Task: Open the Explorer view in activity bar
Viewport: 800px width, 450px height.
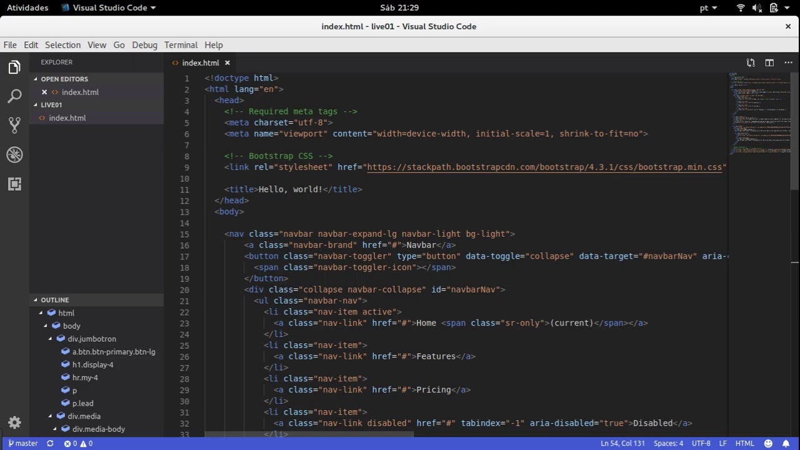Action: point(14,67)
